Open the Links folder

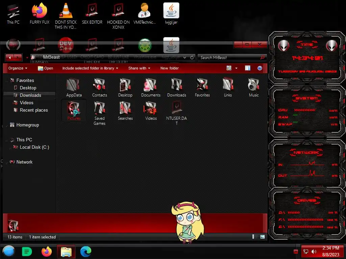pos(228,87)
